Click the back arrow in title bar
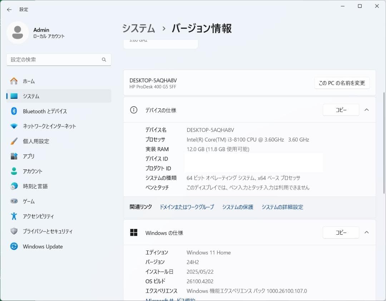386x301 pixels. coord(9,9)
